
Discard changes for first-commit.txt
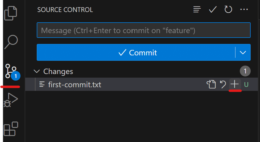[223, 84]
